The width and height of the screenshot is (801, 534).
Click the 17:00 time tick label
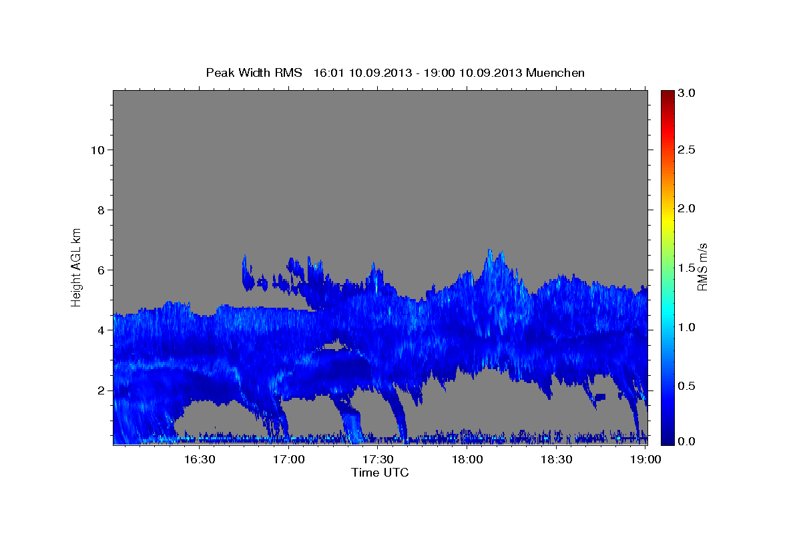288,459
